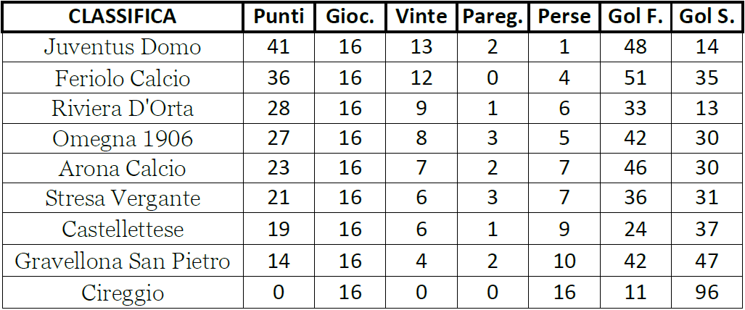The width and height of the screenshot is (745, 310).
Task: Click the Cireggio team name
Action: (x=123, y=293)
